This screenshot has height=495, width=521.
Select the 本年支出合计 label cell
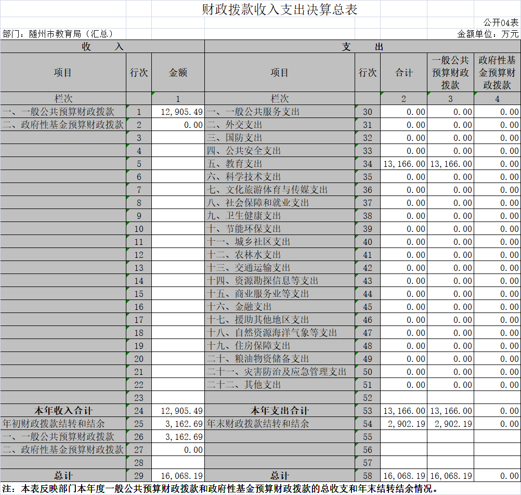(279, 411)
